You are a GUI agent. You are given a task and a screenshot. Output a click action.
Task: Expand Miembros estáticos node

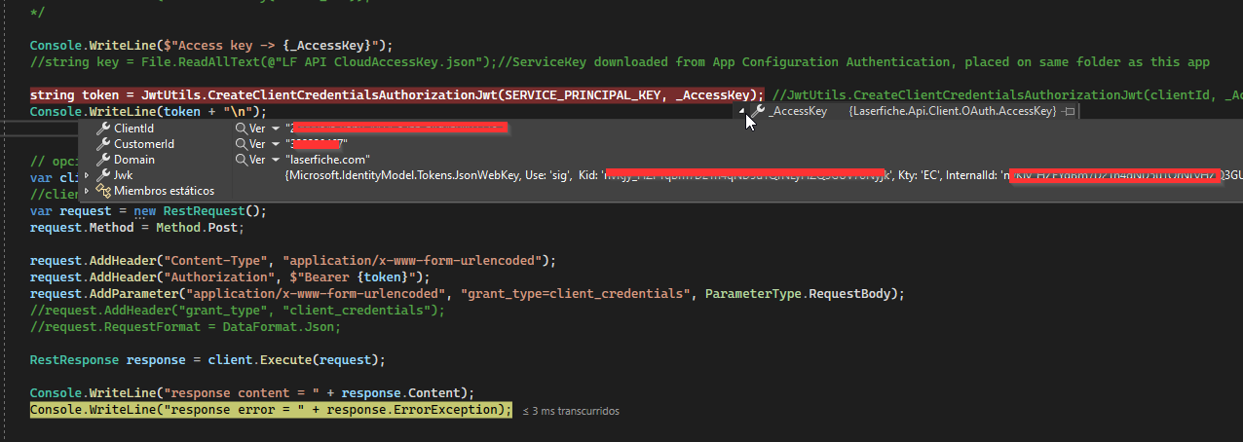tap(88, 191)
